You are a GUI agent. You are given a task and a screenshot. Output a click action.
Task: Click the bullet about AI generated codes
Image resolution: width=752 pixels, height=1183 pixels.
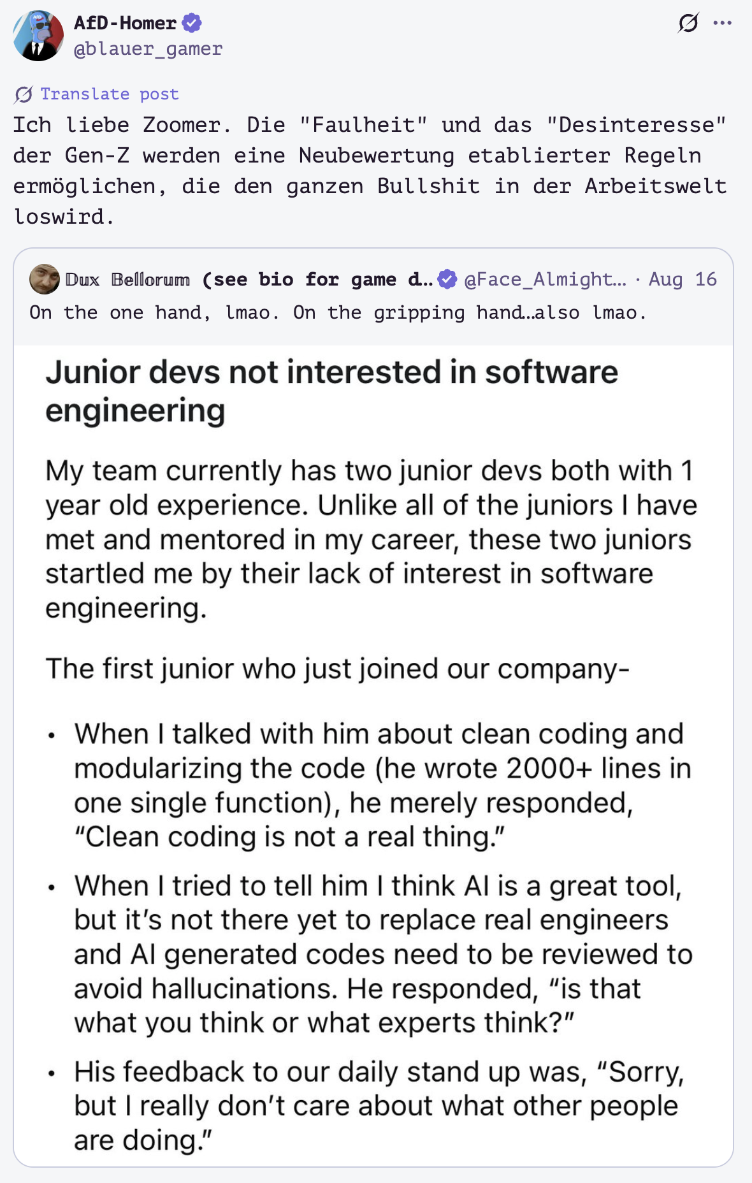[382, 954]
